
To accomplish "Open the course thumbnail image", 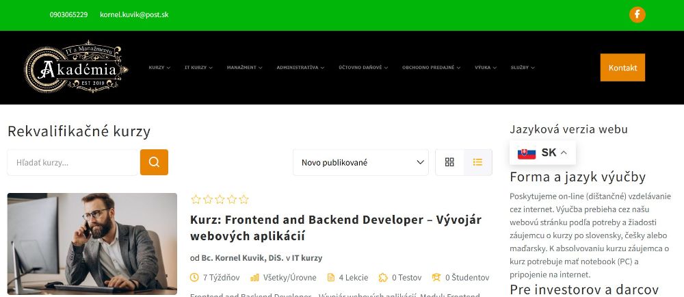I will pyautogui.click(x=92, y=244).
